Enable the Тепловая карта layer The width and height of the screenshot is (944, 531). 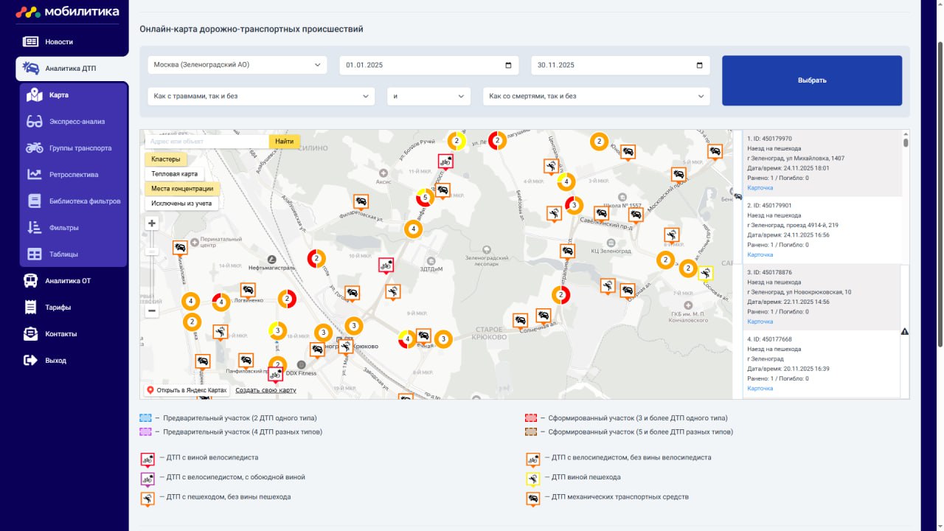(x=174, y=174)
